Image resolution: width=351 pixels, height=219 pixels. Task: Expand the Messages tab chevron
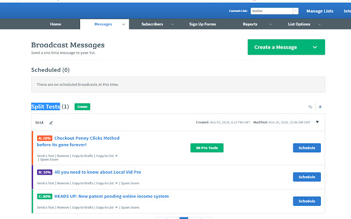click(x=123, y=24)
